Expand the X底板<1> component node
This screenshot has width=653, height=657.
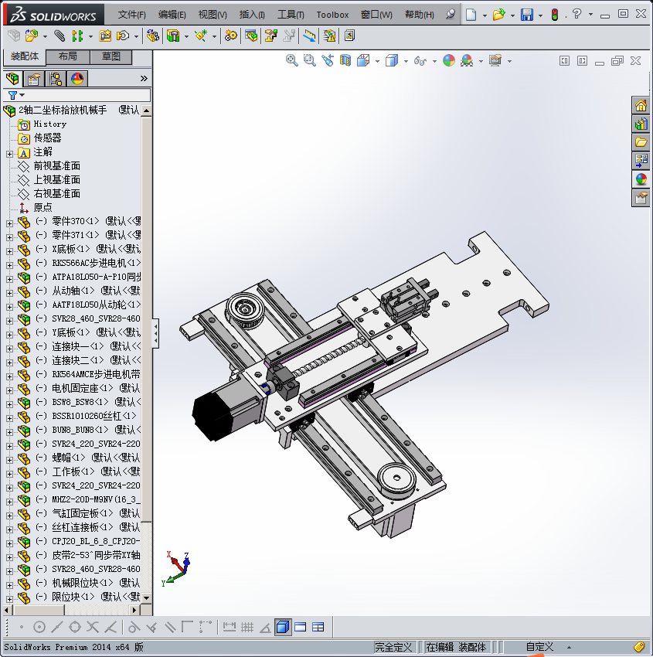(9, 251)
